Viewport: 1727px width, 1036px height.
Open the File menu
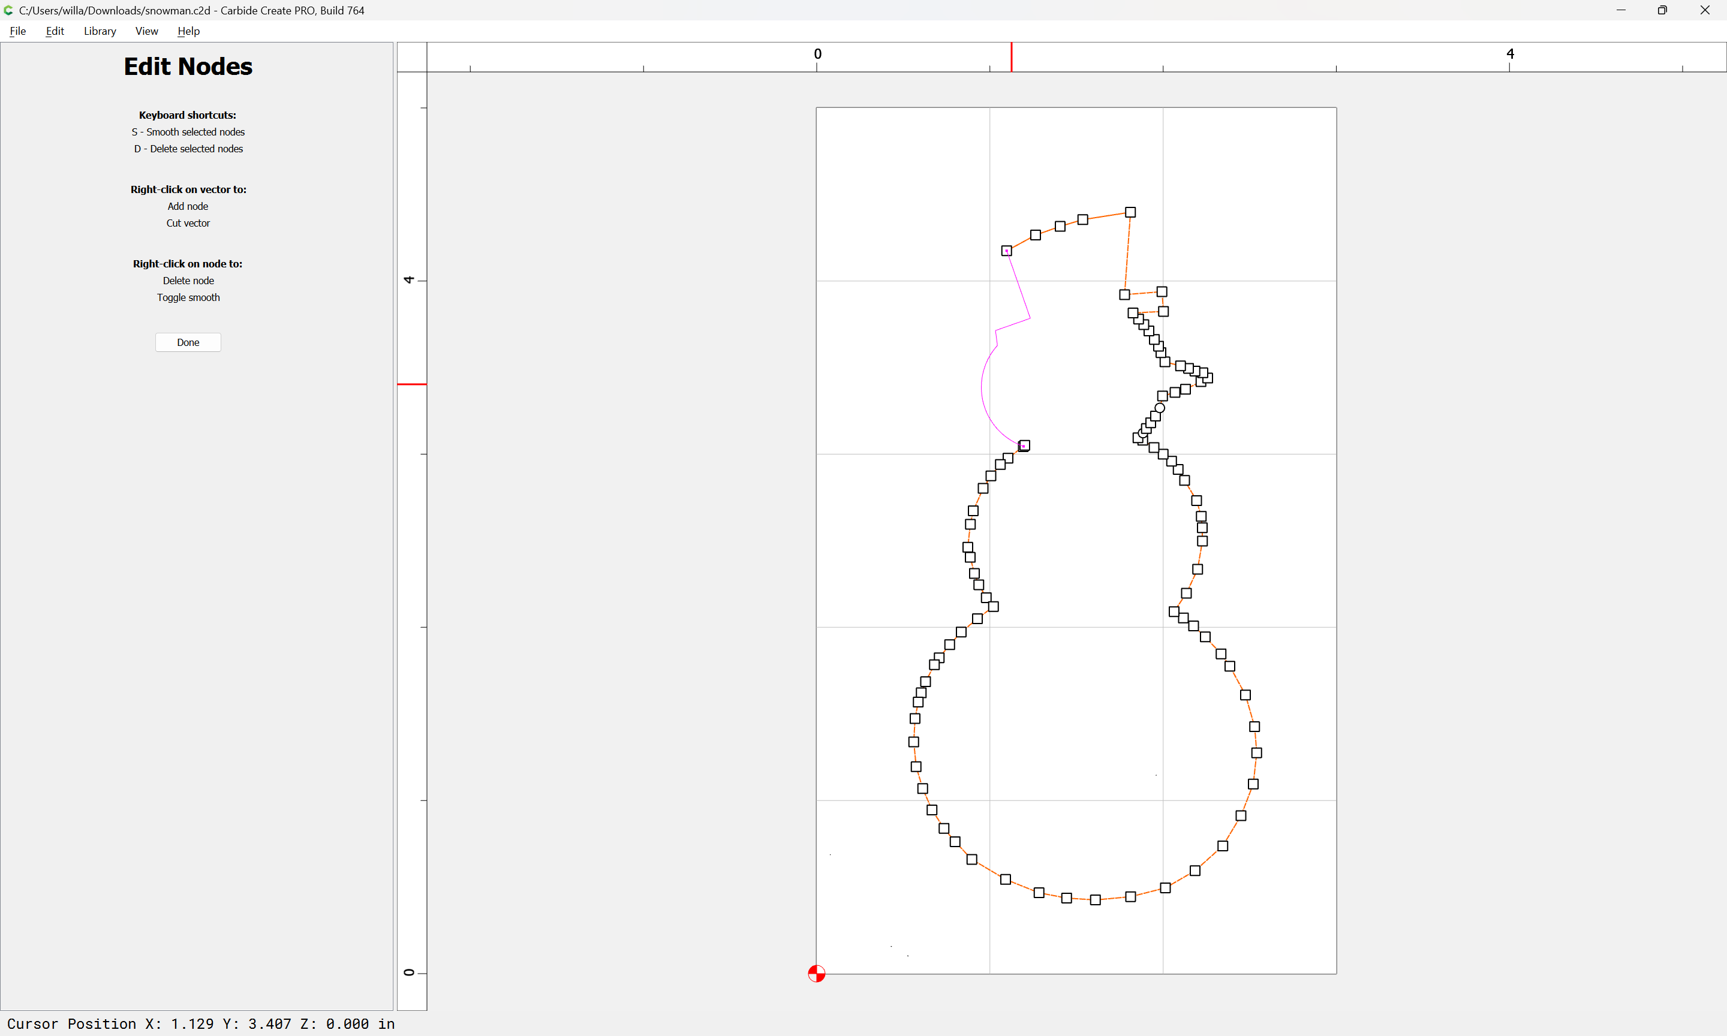(17, 31)
